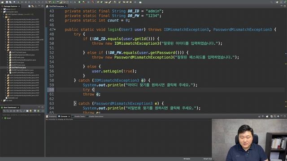Maximize the Boot Dashboard view

[42, 107]
